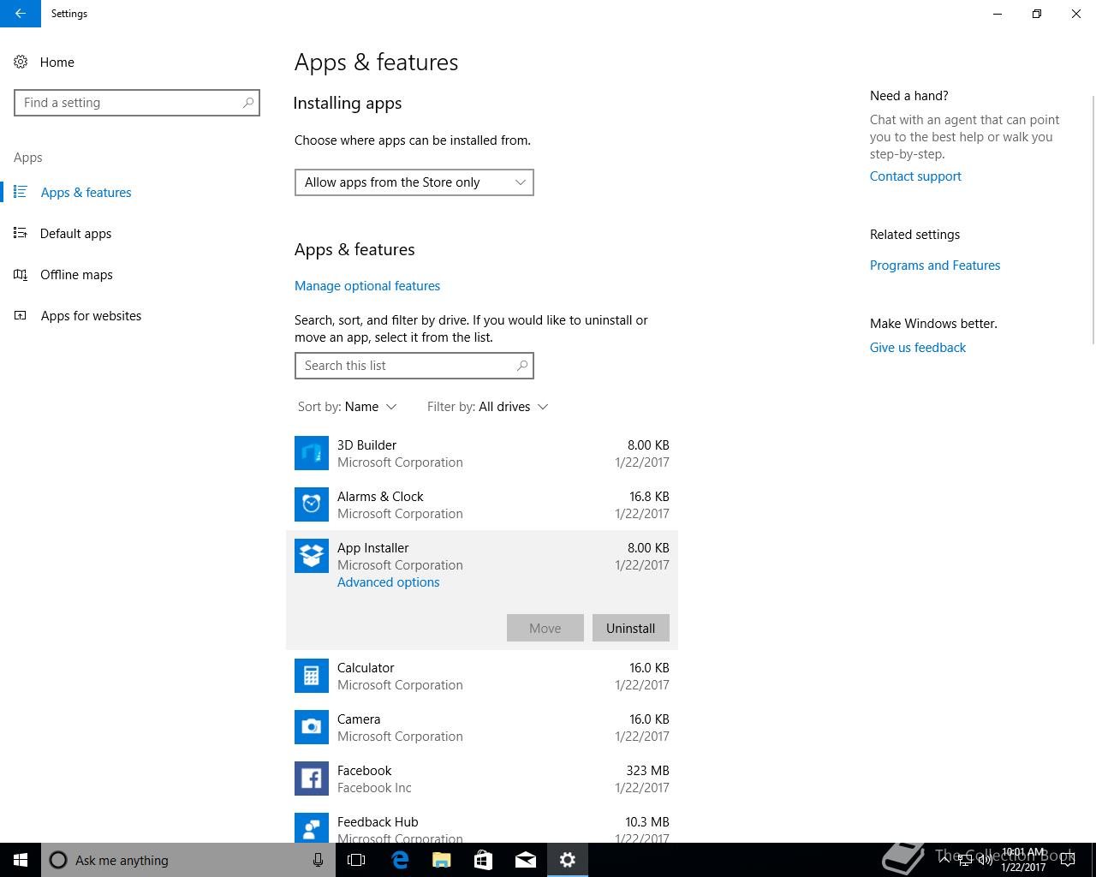Click the Cortana circle icon
This screenshot has height=877, width=1096.
[x=58, y=860]
